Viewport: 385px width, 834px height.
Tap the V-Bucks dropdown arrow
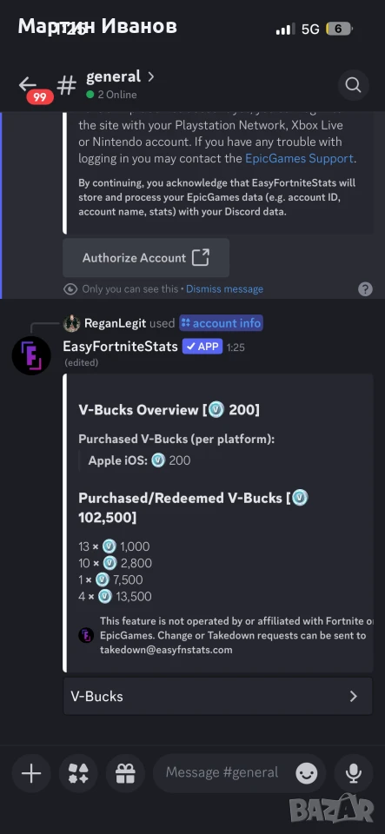pos(354,696)
